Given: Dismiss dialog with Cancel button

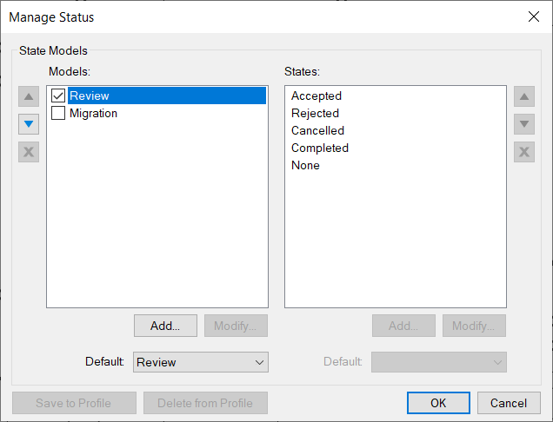Looking at the screenshot, I should click(509, 403).
